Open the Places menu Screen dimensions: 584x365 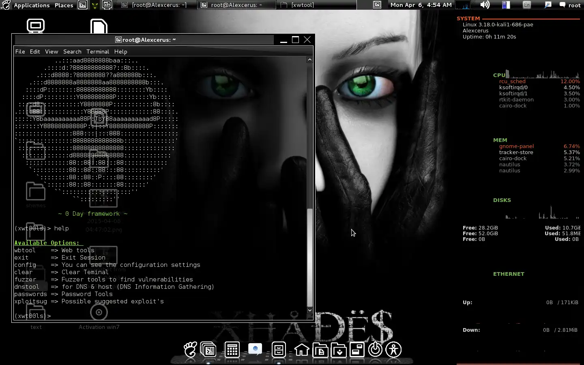[64, 5]
